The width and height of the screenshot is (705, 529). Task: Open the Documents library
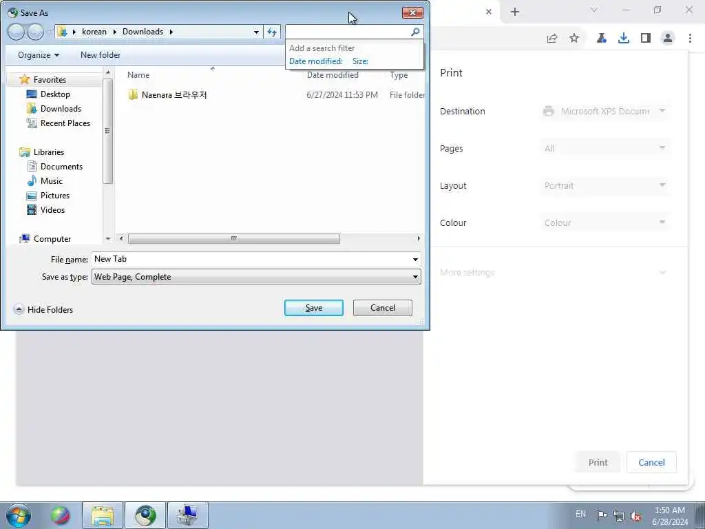pos(61,167)
